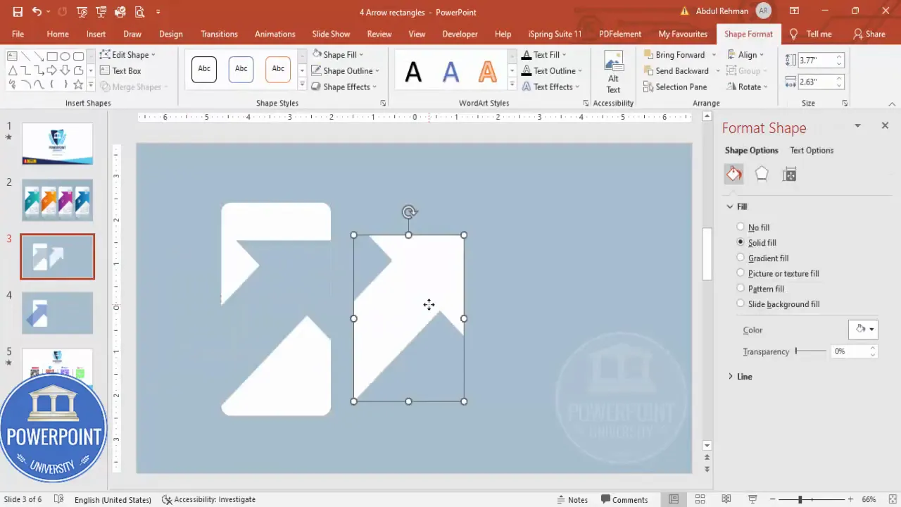The height and width of the screenshot is (507, 901).
Task: Click the Text Box button
Action: (x=120, y=70)
